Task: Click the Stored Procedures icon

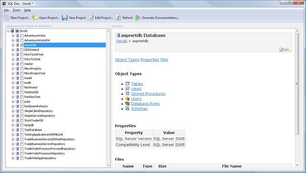Action: (128, 93)
